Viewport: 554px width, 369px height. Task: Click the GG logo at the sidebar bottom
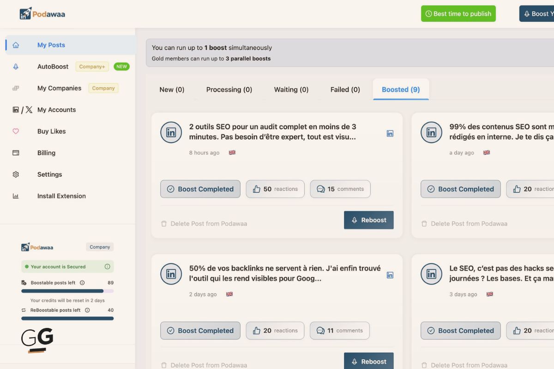(37, 340)
